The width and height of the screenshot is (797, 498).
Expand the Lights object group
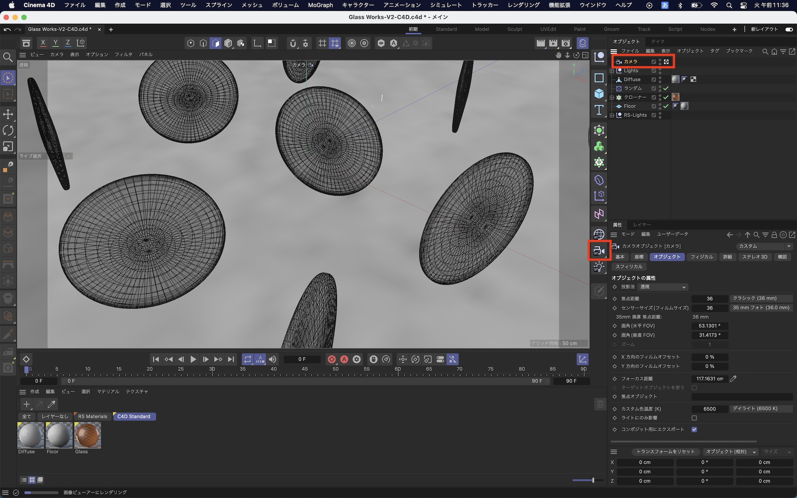(x=612, y=71)
